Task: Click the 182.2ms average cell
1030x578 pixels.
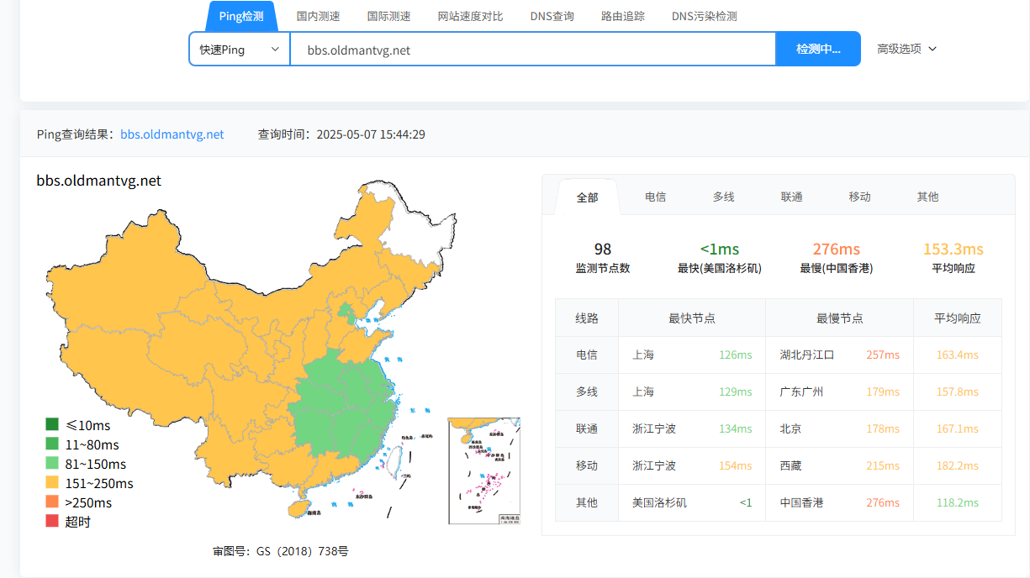Action: coord(958,466)
